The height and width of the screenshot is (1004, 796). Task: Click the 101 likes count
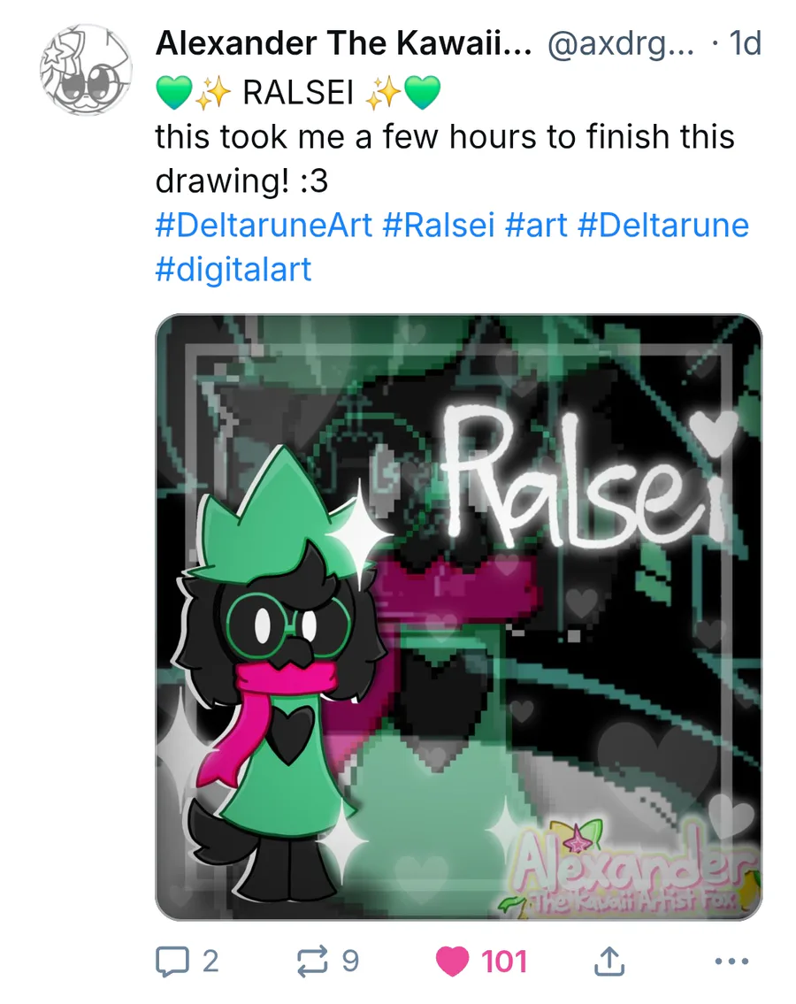(x=504, y=962)
